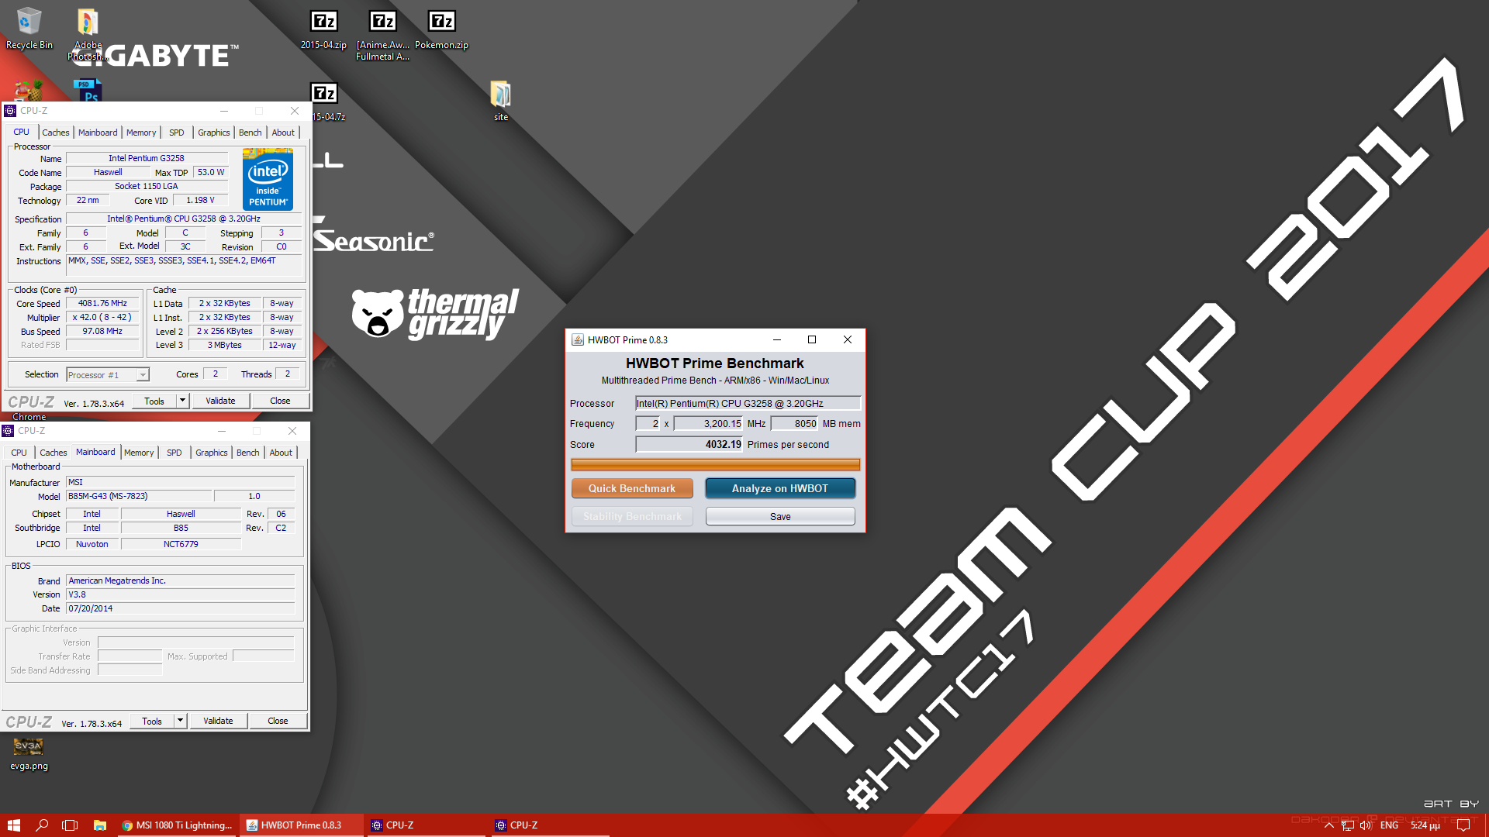Image resolution: width=1489 pixels, height=837 pixels.
Task: Switch to SPD tab in top CPU-Z
Action: tap(177, 133)
